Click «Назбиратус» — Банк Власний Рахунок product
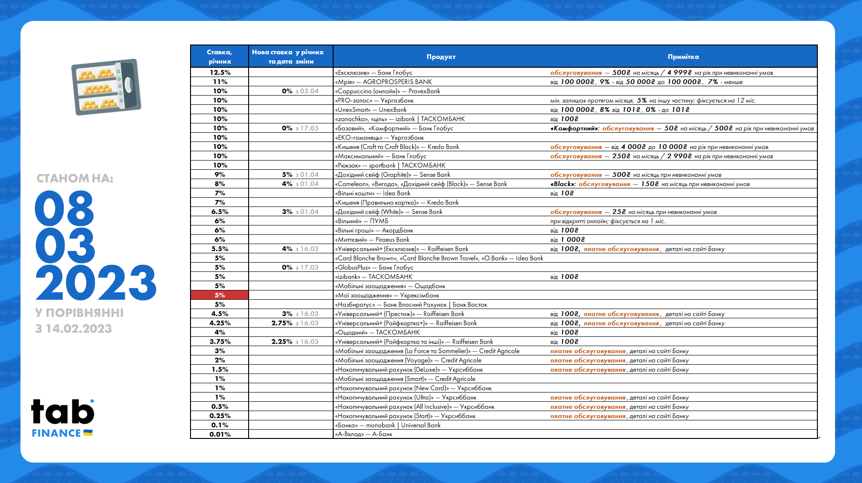 tap(411, 304)
